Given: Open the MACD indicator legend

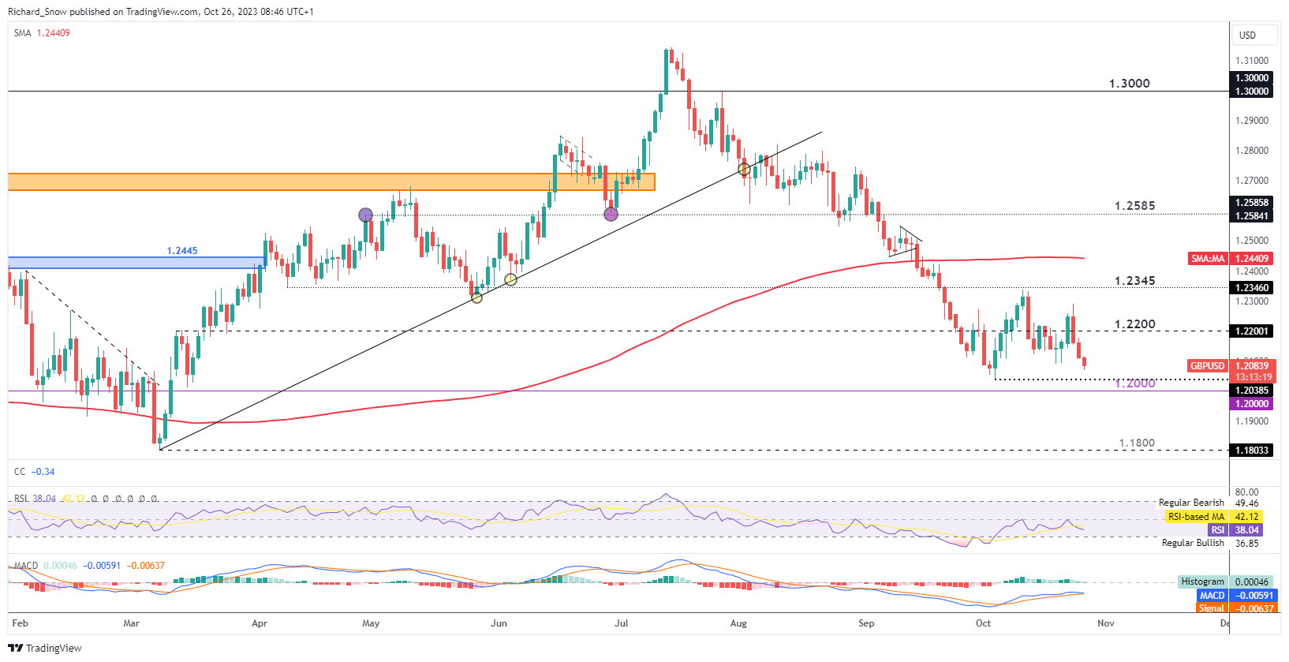Looking at the screenshot, I should 26,566.
